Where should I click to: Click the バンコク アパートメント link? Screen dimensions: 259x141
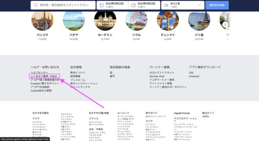point(184,124)
